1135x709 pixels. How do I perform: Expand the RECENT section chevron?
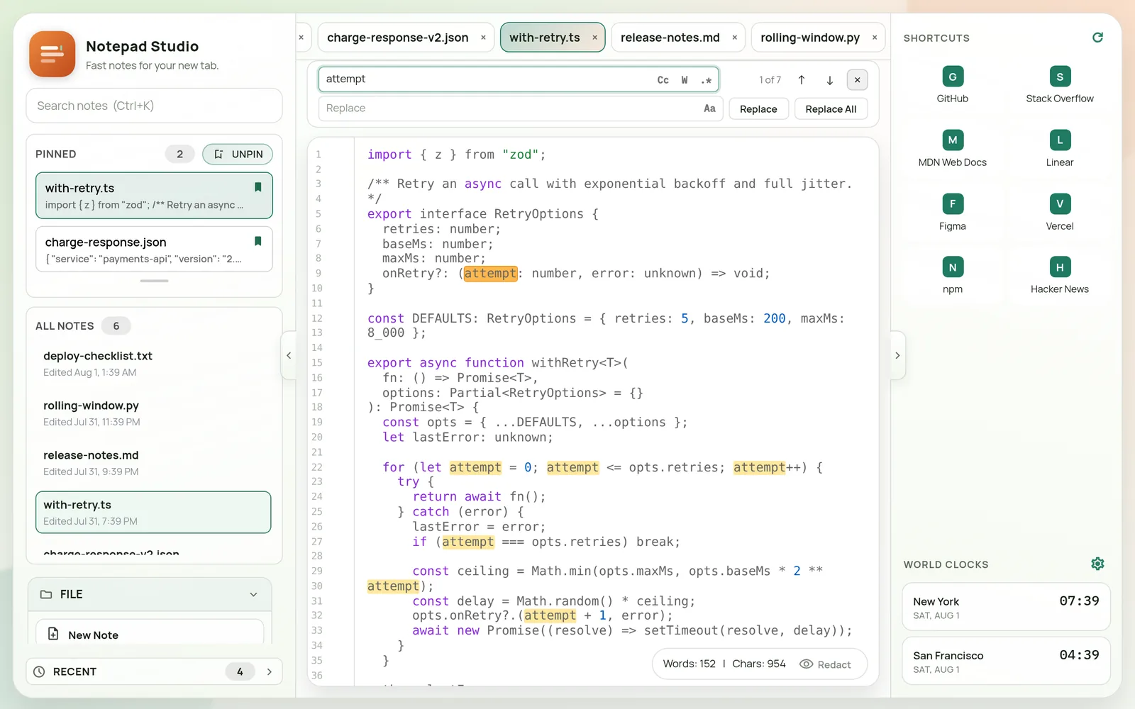tap(269, 671)
